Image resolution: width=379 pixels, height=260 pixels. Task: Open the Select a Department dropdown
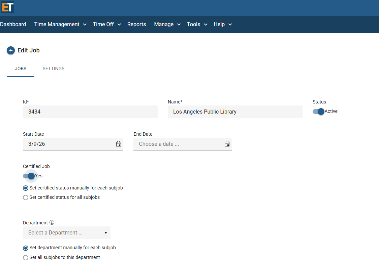coord(67,232)
